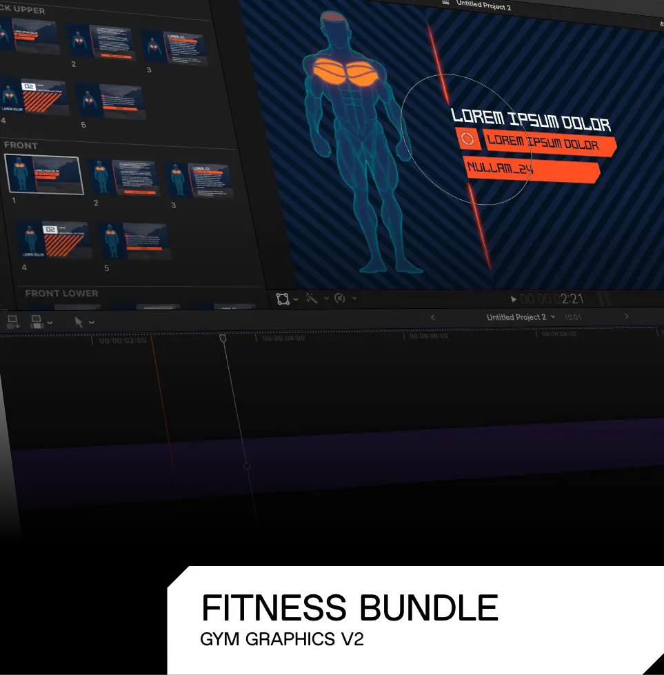
Task: Expand the Select tool dropdown chevron
Action: (92, 323)
